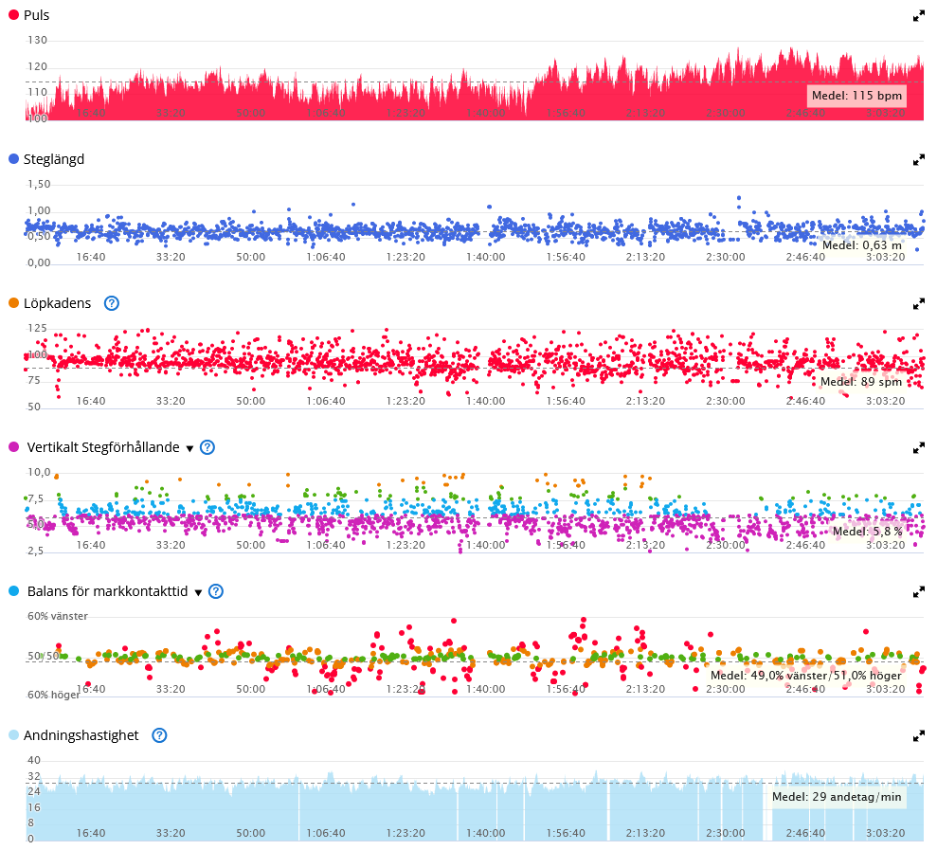Viewport: 937px width, 850px height.
Task: Click the 1,50 axis value on Steglängd chart
Action: coord(40,184)
